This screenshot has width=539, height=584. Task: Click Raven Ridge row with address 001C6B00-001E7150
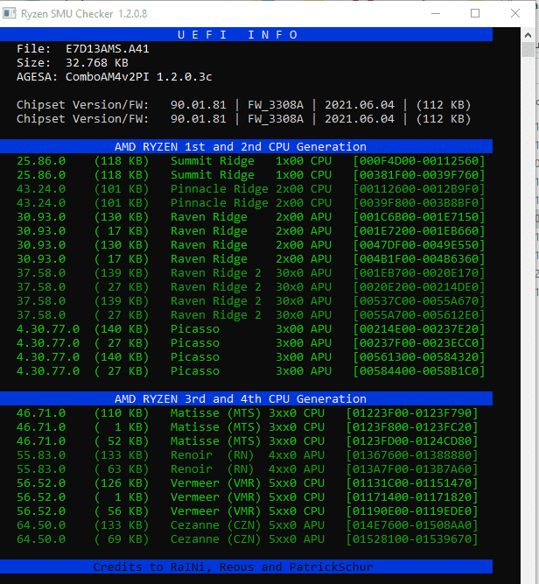(250, 217)
